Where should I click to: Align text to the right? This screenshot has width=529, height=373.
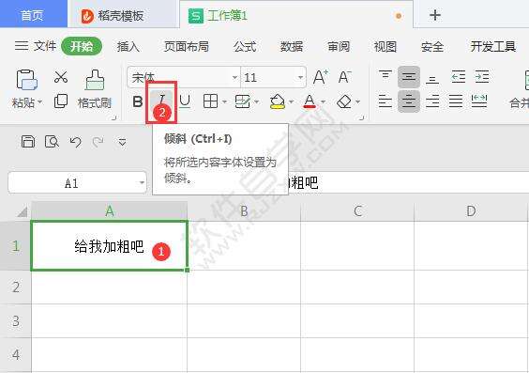coord(432,101)
